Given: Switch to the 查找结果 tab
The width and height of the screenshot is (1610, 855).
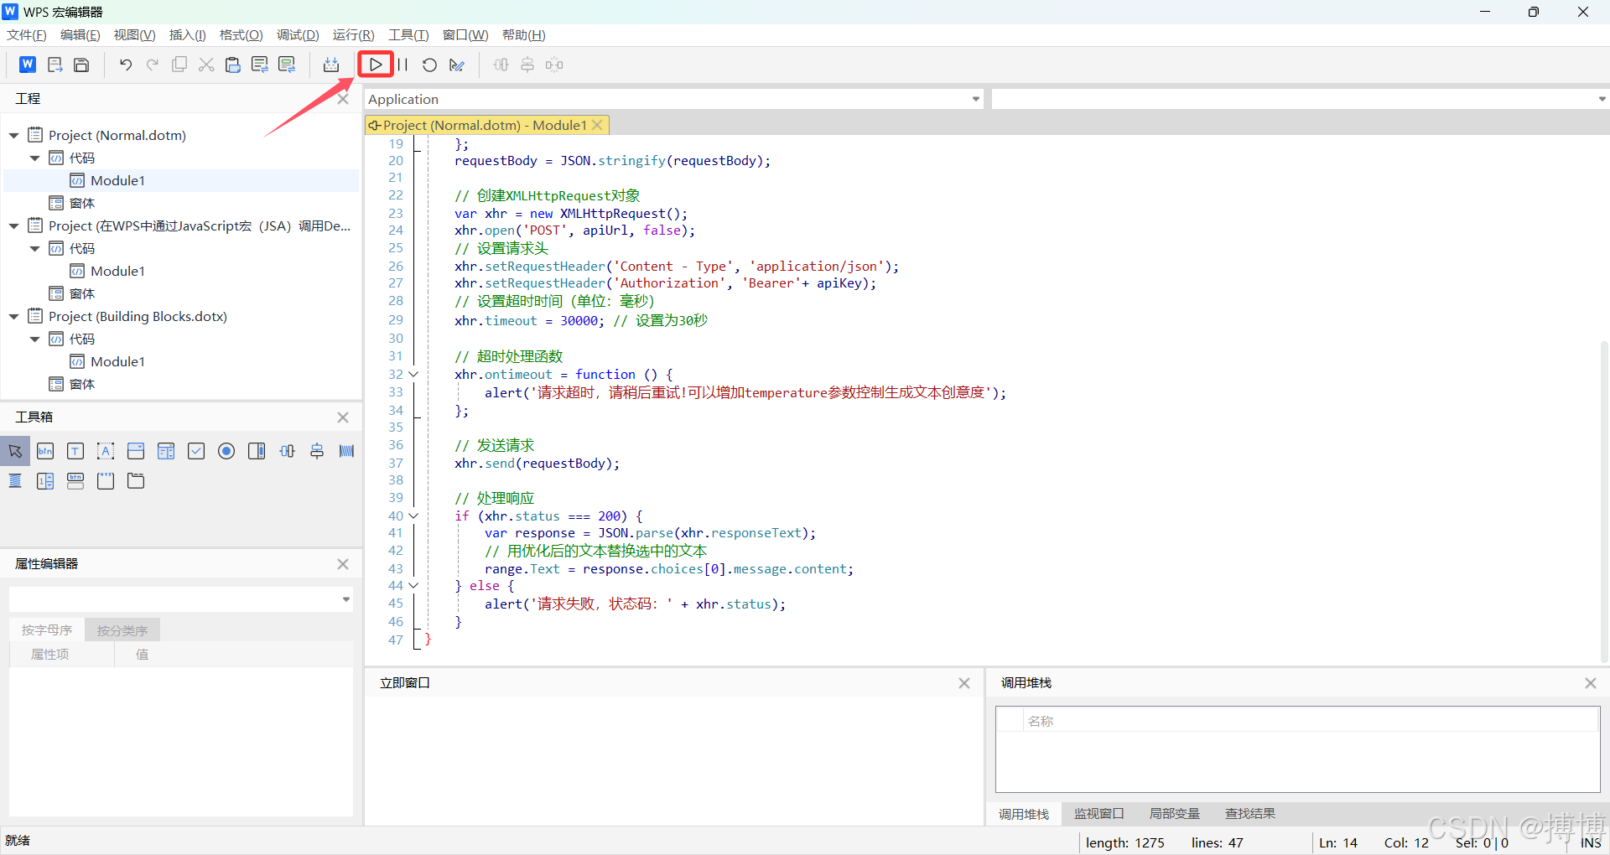Looking at the screenshot, I should coord(1250,814).
